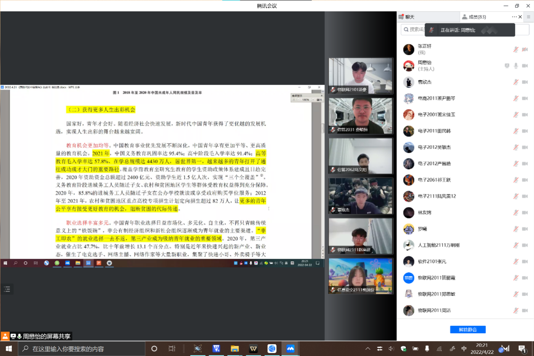Open Tencent Meeting icon in taskbar

[x=290, y=348]
